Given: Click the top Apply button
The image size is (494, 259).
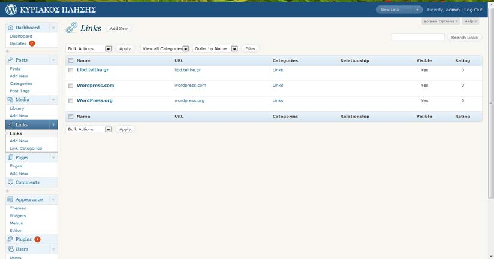Looking at the screenshot, I should point(125,48).
